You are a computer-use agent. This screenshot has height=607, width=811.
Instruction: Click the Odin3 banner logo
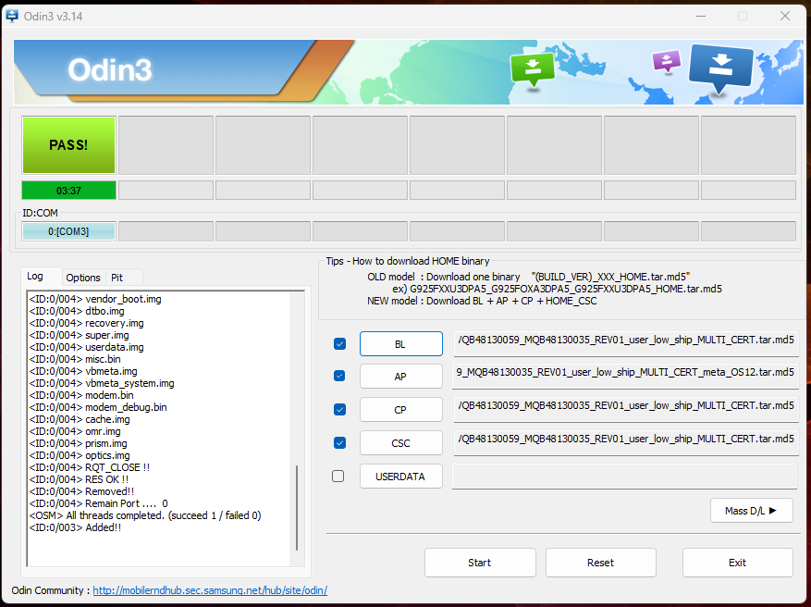(110, 69)
